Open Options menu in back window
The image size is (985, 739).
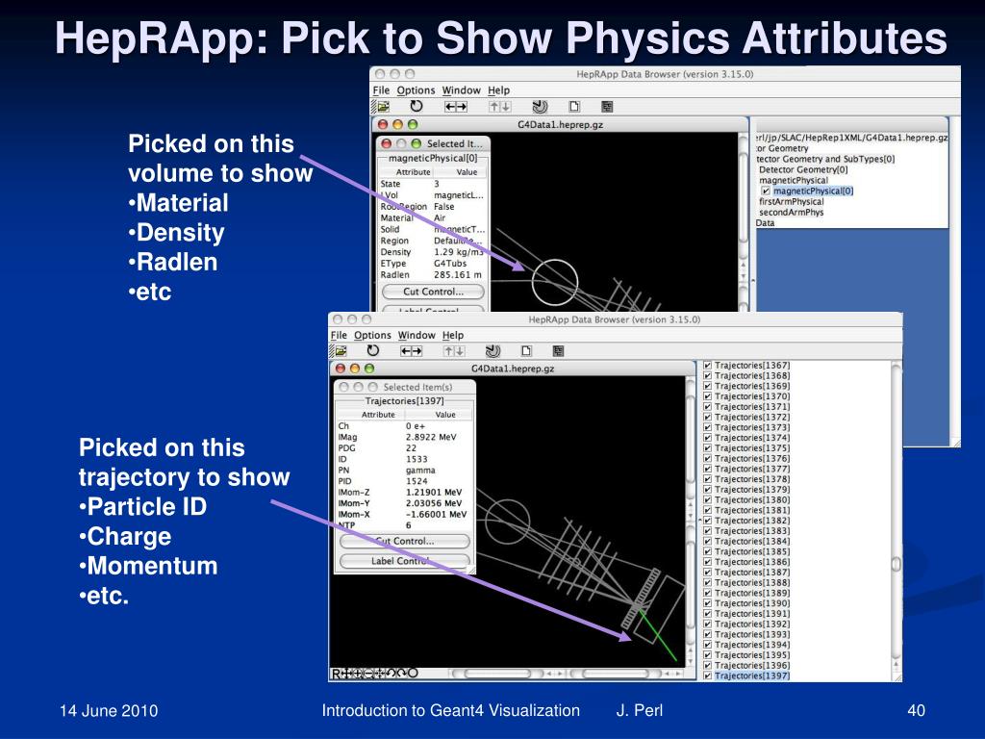[x=416, y=90]
